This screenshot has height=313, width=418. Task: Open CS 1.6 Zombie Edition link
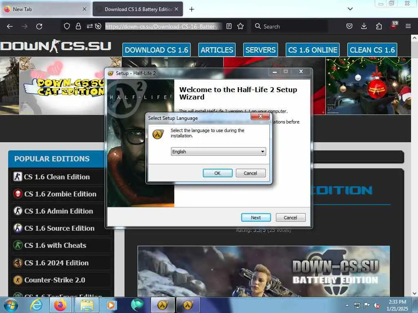60,194
